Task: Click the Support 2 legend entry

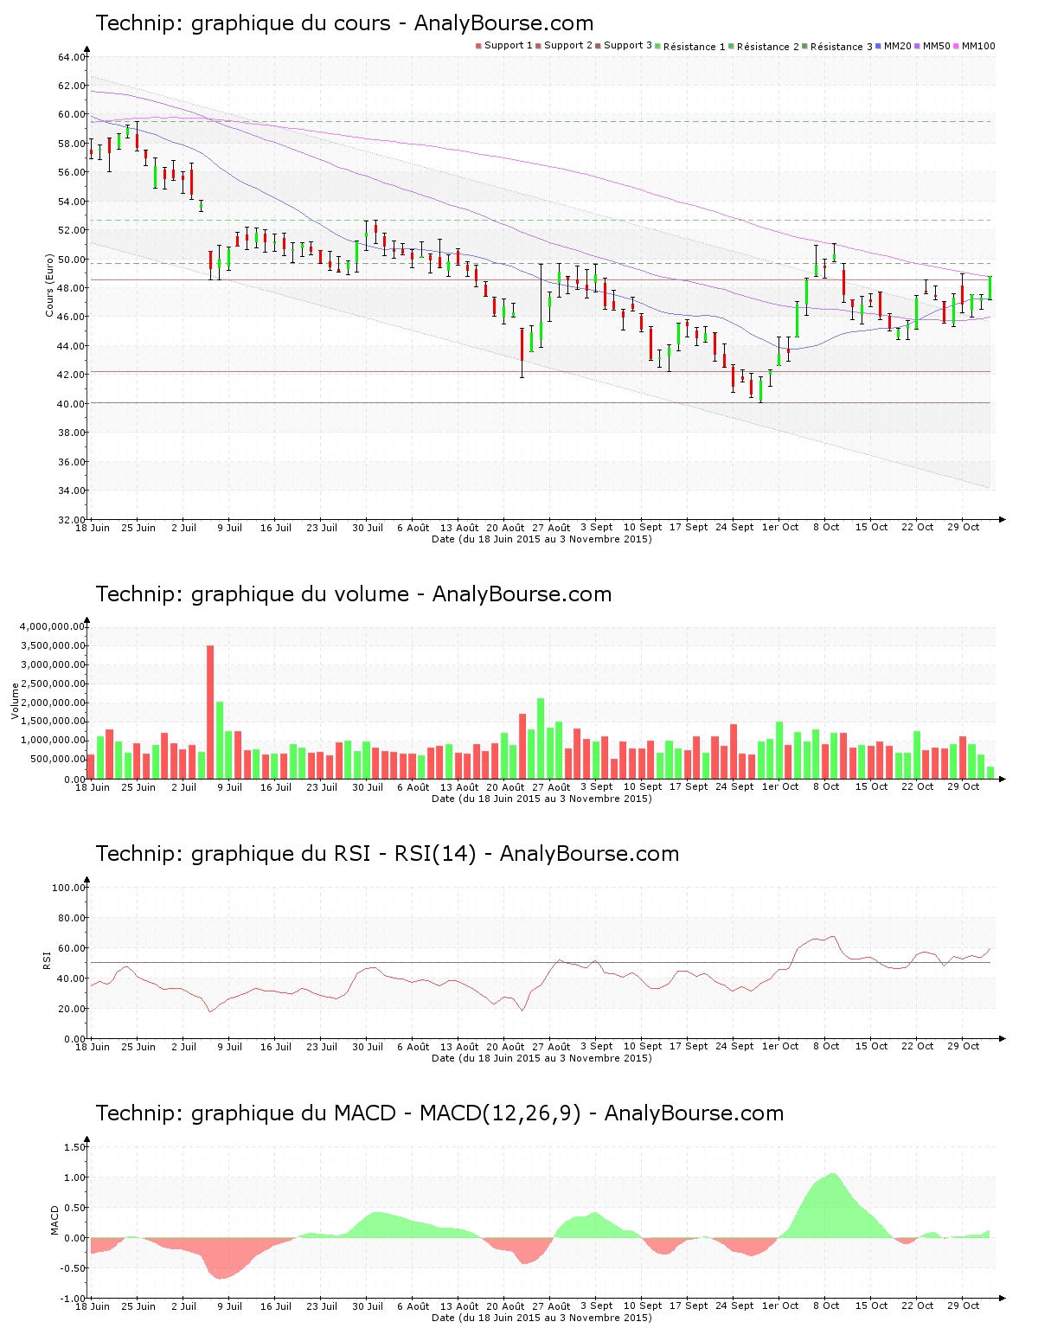Action: point(564,46)
